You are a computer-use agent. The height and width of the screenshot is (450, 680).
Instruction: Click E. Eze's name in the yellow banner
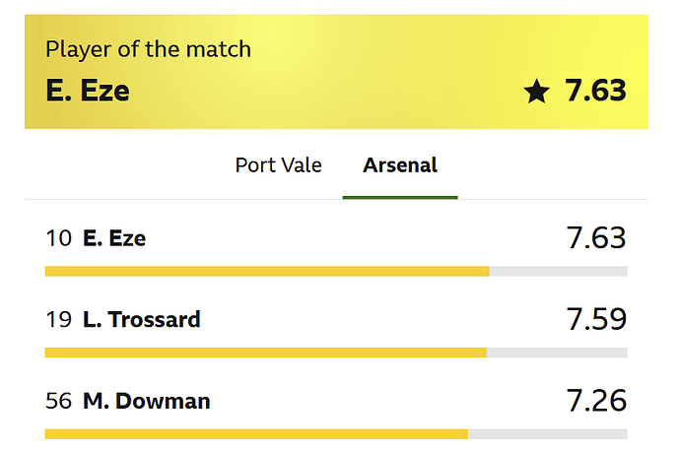pos(88,91)
